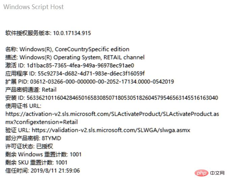Click the 应用程序 ID value text
228x184 pixels.
click(91, 73)
